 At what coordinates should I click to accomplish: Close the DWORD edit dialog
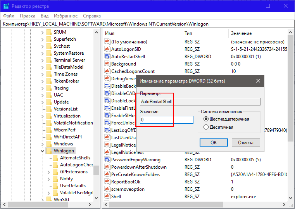[x=258, y=81]
